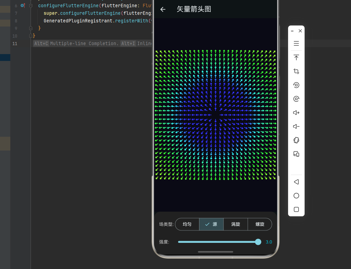Select the 均匀 field type

point(187,224)
